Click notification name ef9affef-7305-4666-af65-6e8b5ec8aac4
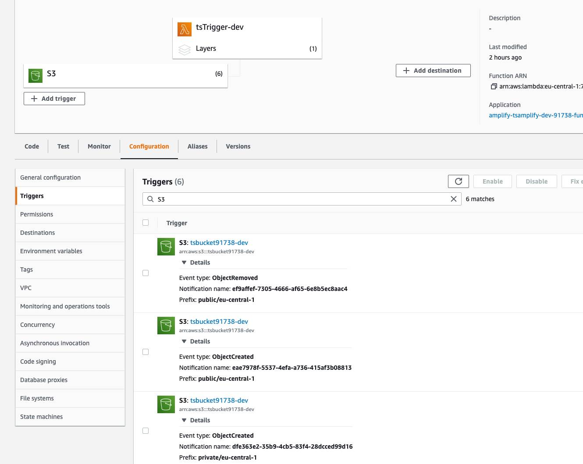This screenshot has width=583, height=464. 290,289
